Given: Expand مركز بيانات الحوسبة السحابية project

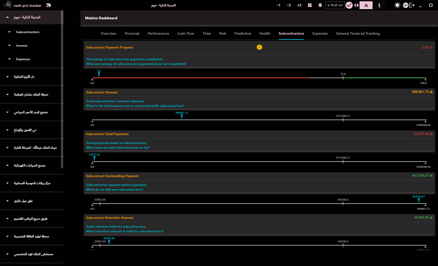Looking at the screenshot, I should tap(7, 183).
